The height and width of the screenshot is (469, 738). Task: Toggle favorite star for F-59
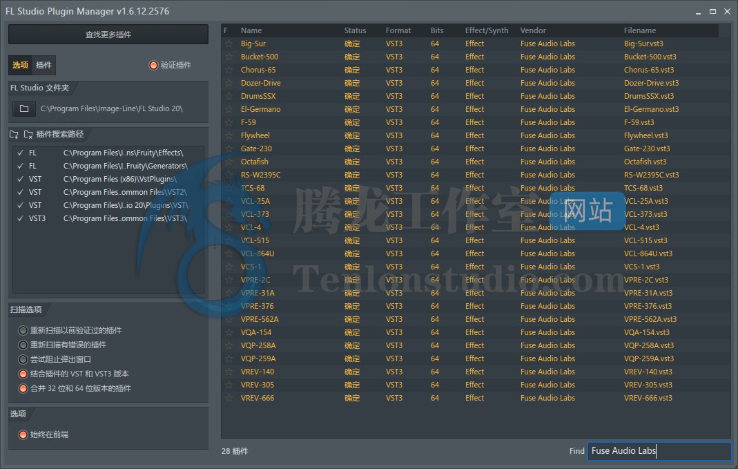[229, 122]
